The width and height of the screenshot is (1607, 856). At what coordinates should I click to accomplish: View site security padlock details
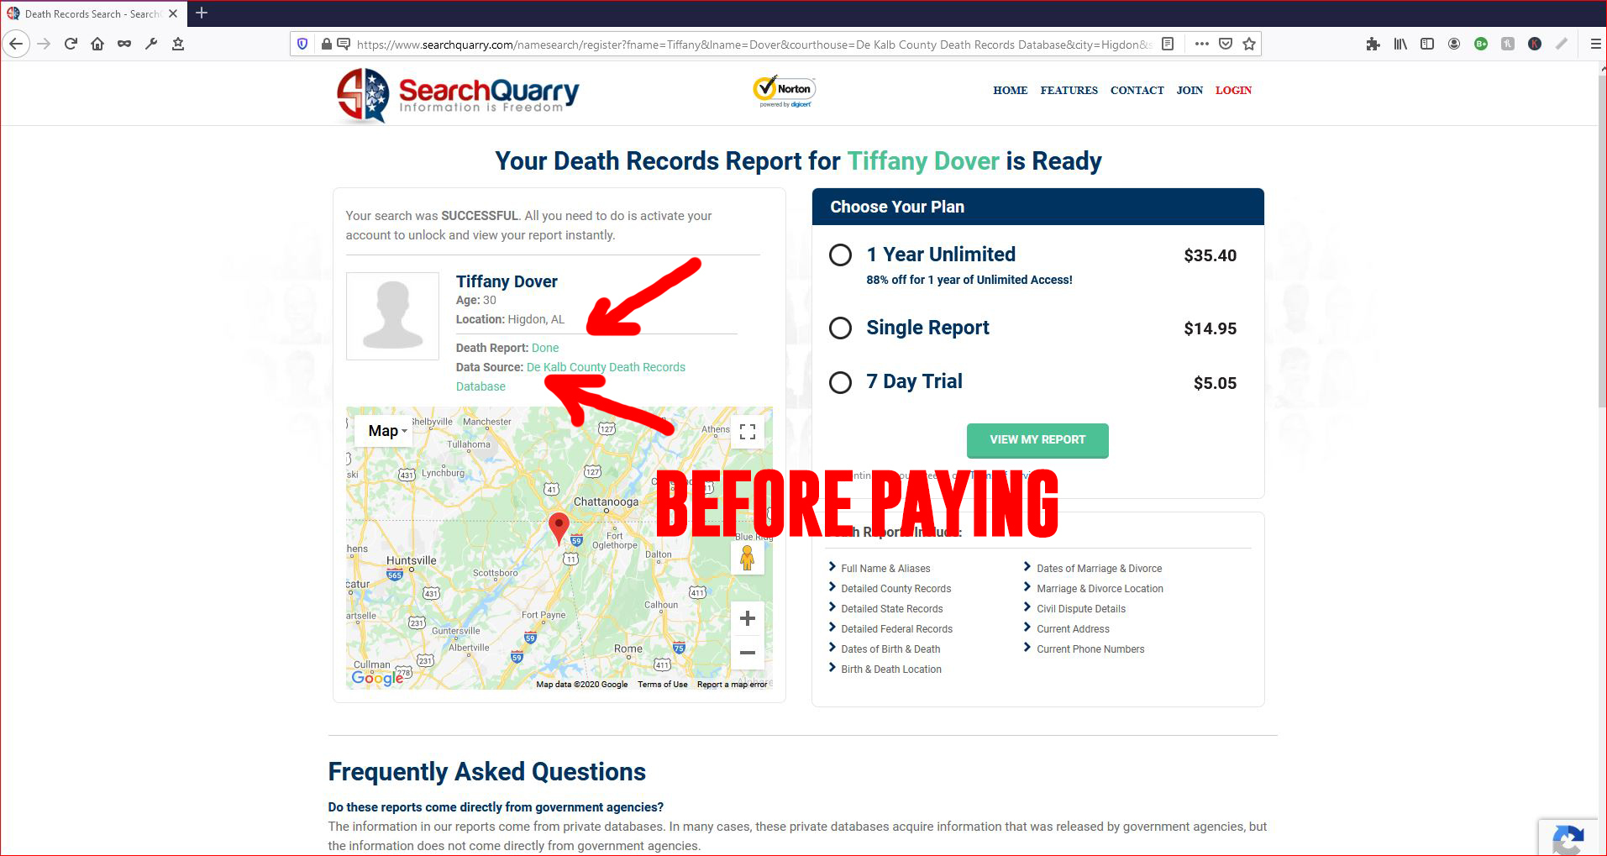pyautogui.click(x=326, y=44)
